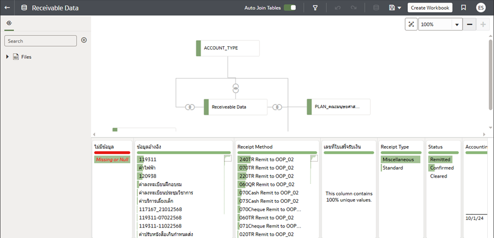Click the bookmark icon in header
Viewport: 494px width, 238px height.
click(x=463, y=8)
